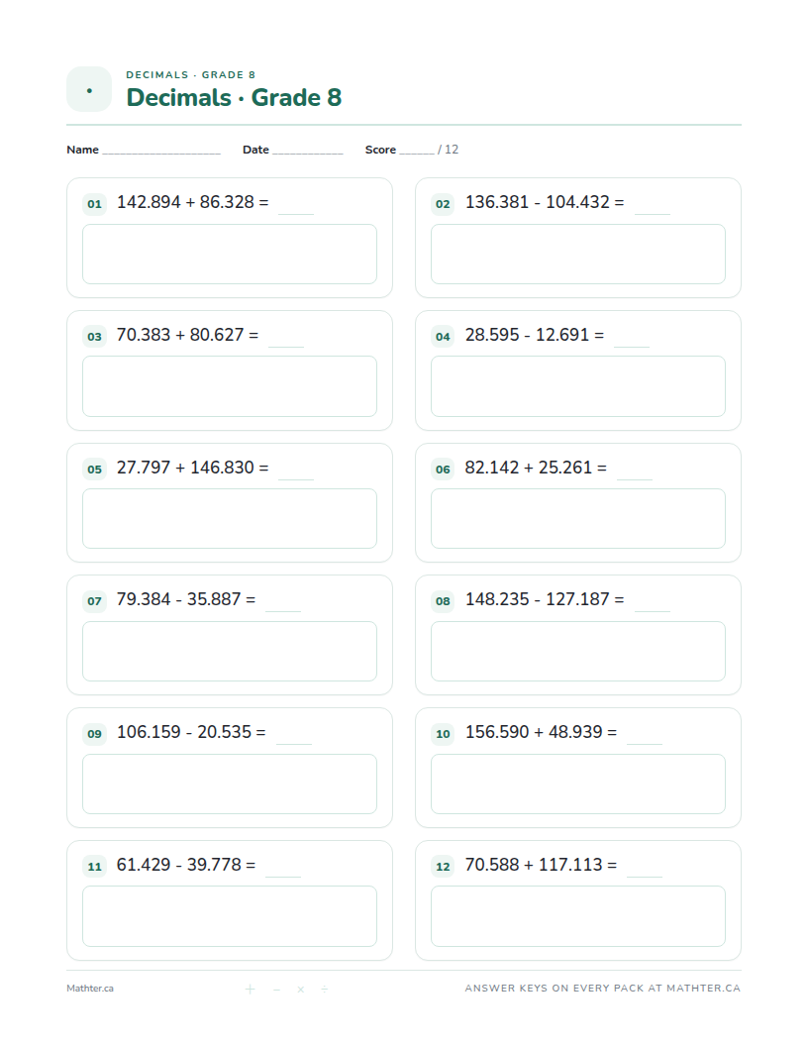808x1046 pixels.
Task: Click the answer blank after 136.381 - 104.432
Action: pos(652,213)
